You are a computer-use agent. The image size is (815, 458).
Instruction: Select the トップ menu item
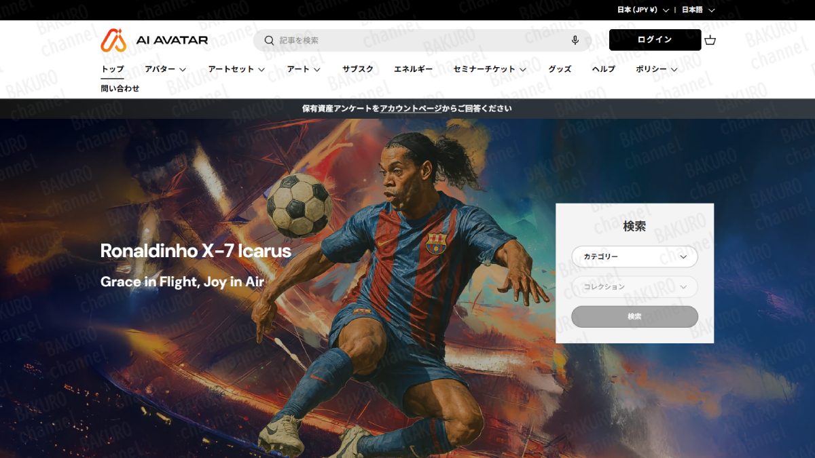(x=113, y=69)
